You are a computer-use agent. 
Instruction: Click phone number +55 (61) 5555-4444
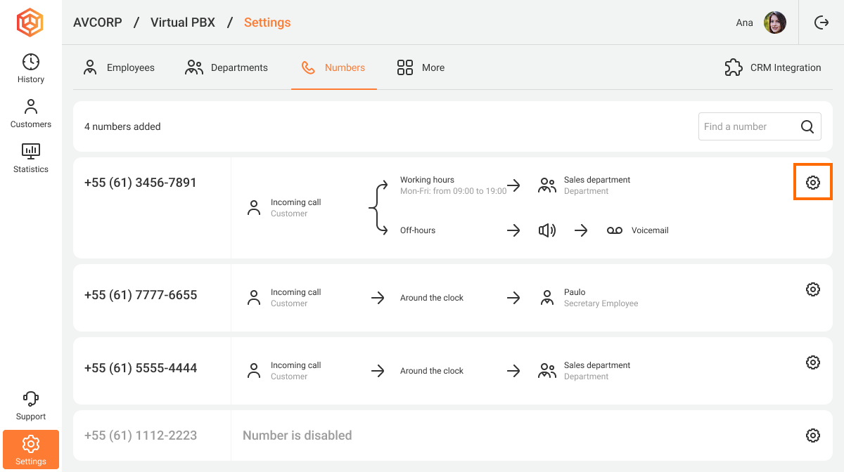tap(141, 368)
